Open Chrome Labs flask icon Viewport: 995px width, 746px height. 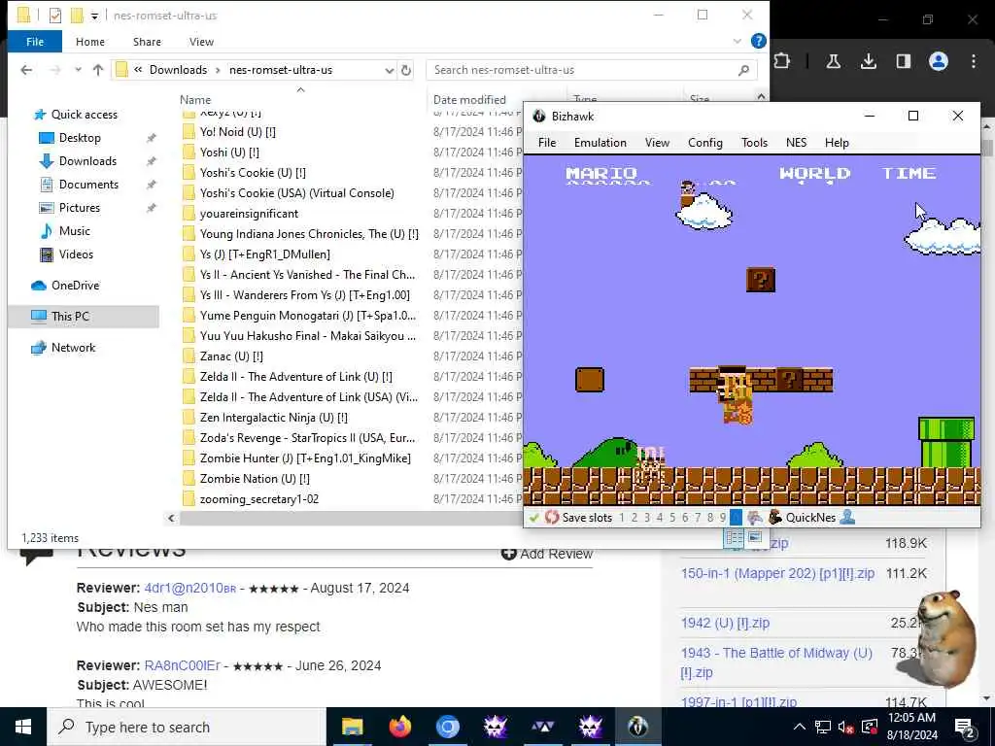pos(833,61)
